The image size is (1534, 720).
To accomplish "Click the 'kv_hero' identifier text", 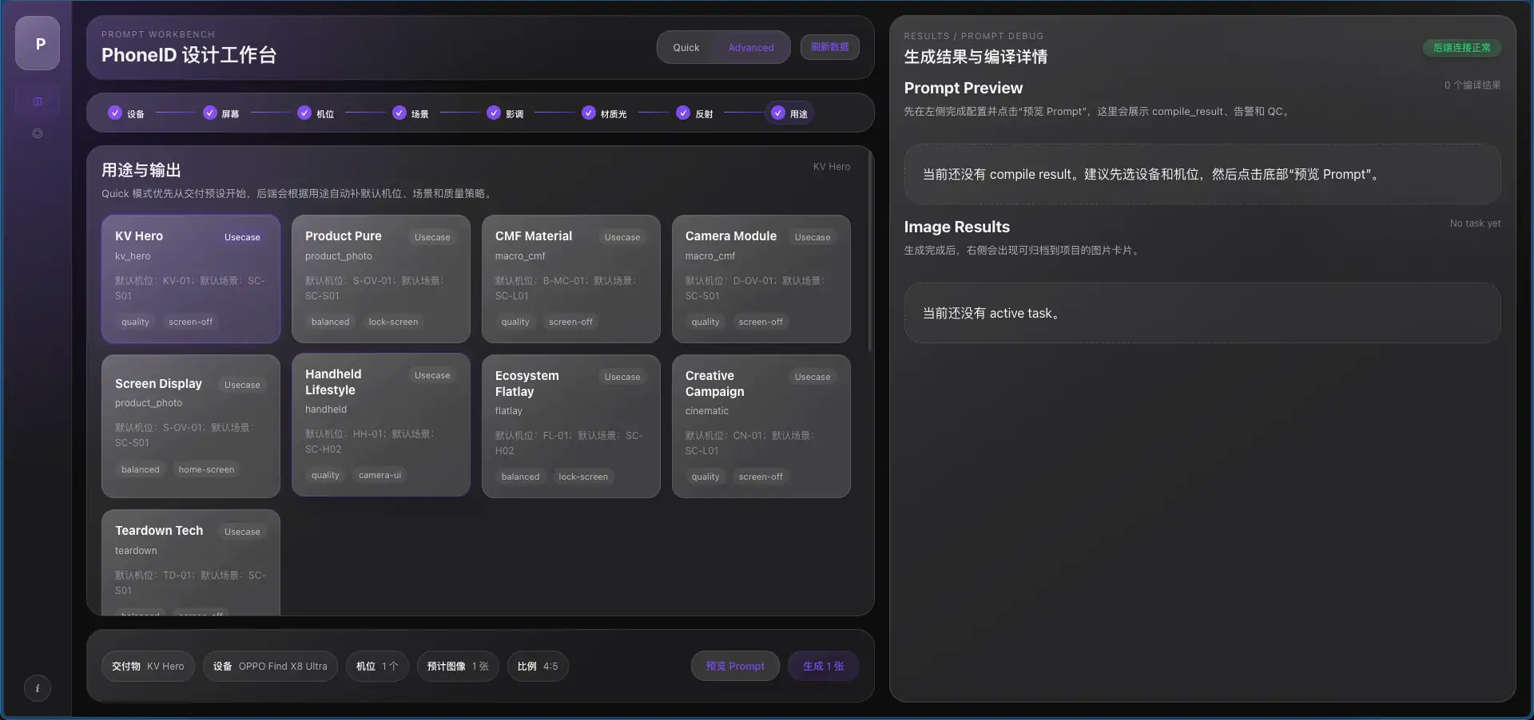I will tap(133, 256).
